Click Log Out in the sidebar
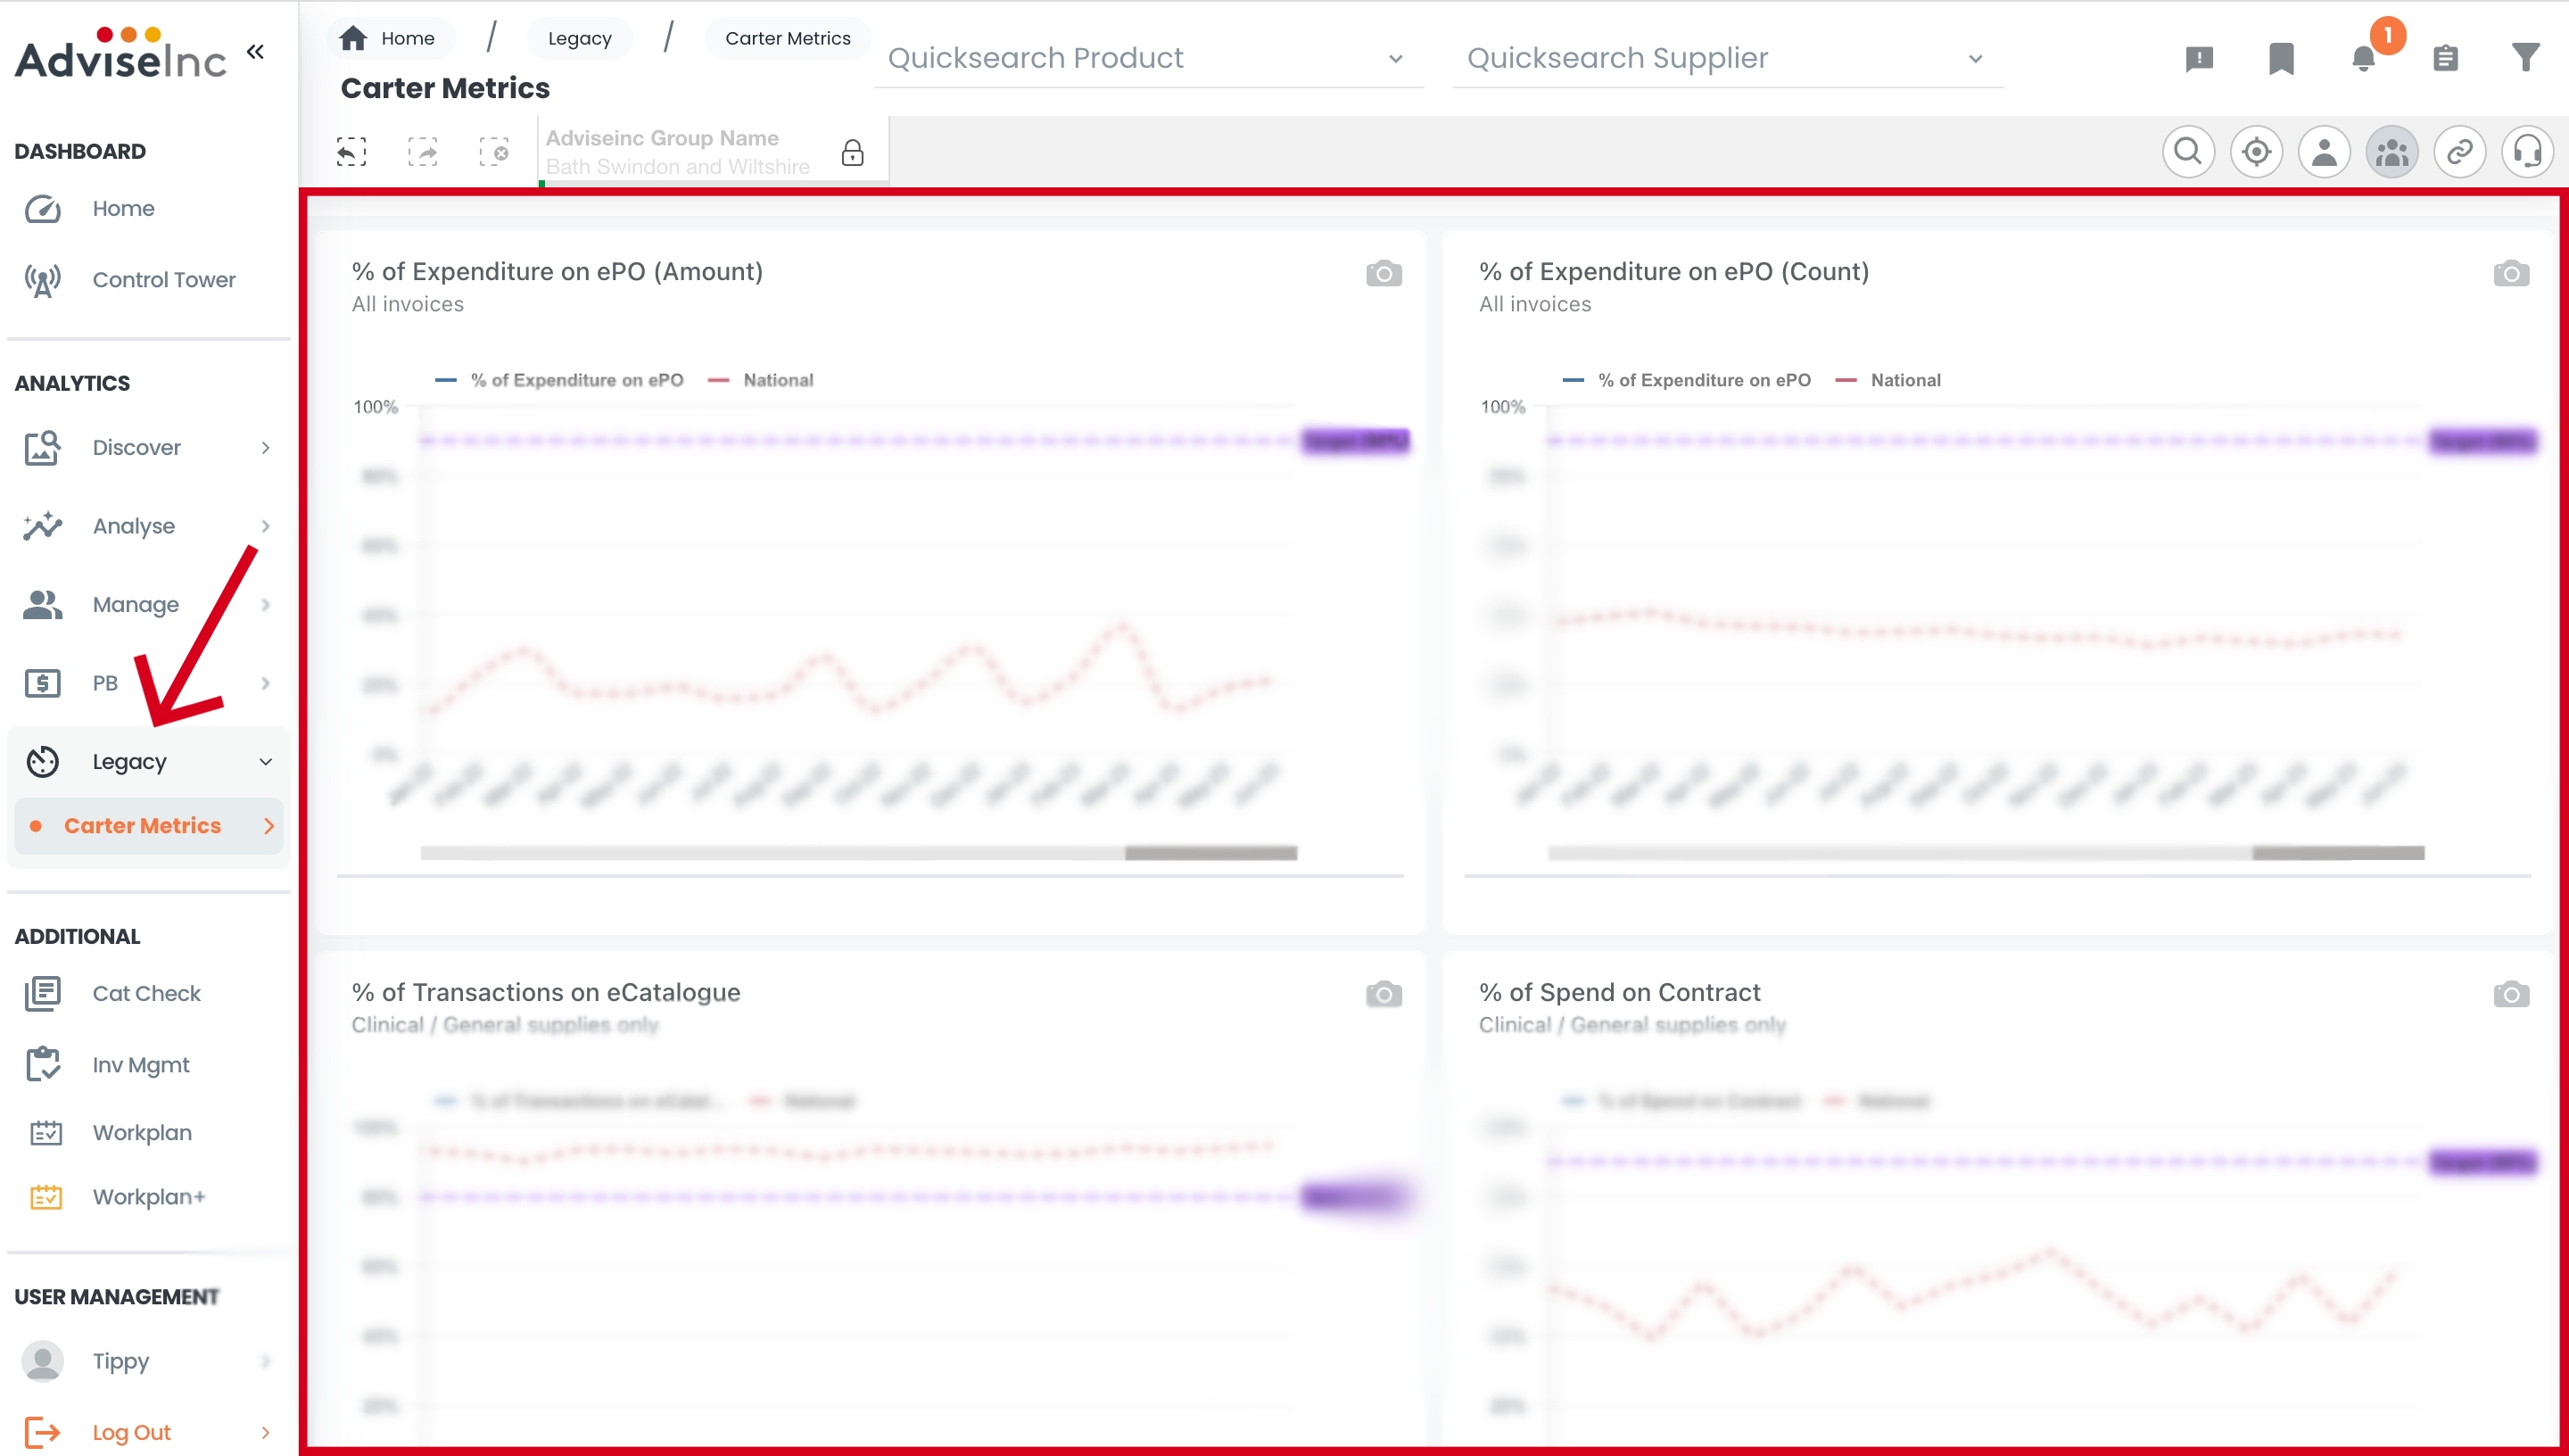Viewport: 2569px width, 1456px height. pos(131,1432)
